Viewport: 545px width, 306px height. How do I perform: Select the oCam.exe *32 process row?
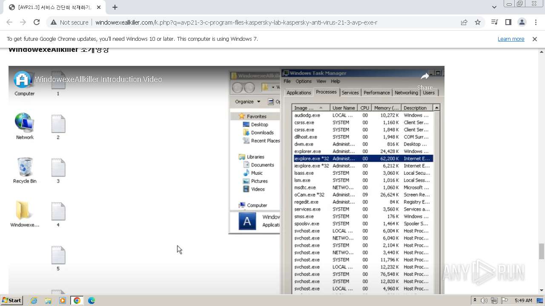363,195
